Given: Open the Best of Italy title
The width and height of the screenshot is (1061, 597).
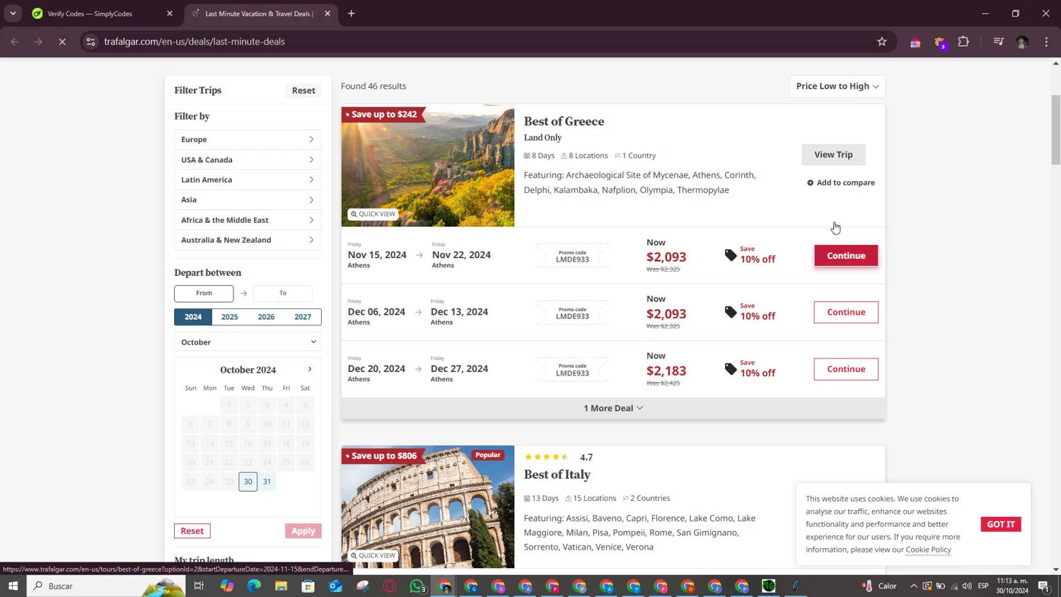Looking at the screenshot, I should pyautogui.click(x=557, y=475).
